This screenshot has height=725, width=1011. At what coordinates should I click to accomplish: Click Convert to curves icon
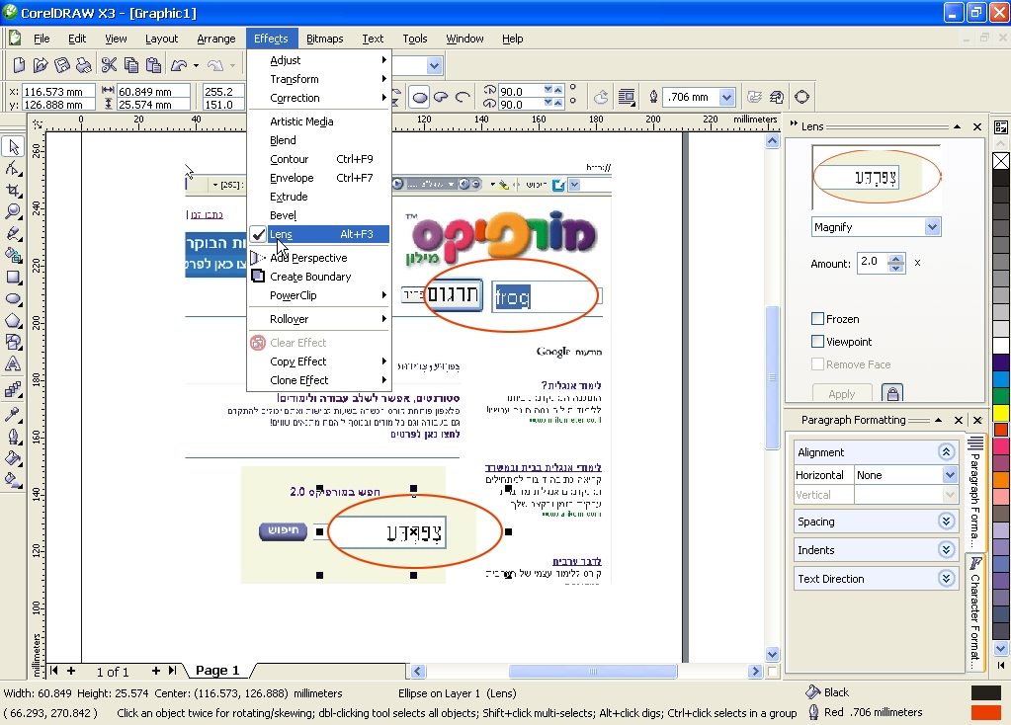(801, 98)
